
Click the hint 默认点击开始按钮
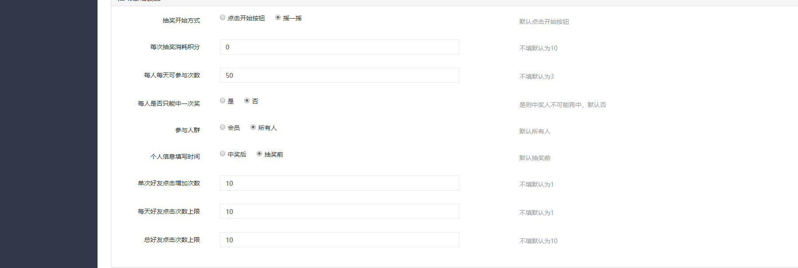544,22
